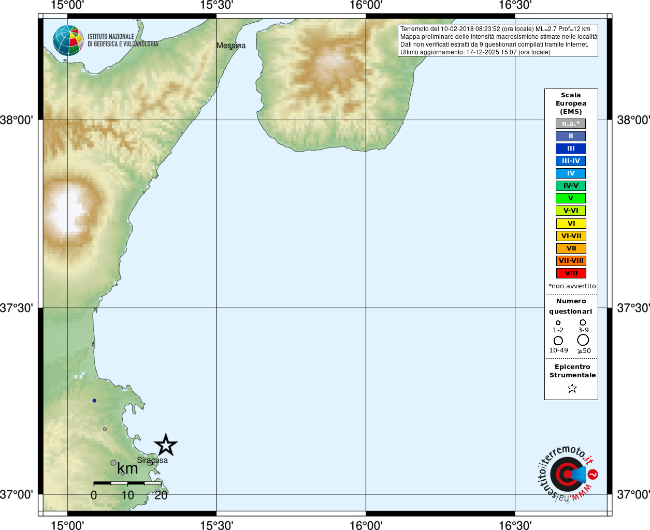Viewport: 650px width, 530px height.
Task: Click the star symbol in the Epicentro Strumentale legend
Action: click(572, 388)
